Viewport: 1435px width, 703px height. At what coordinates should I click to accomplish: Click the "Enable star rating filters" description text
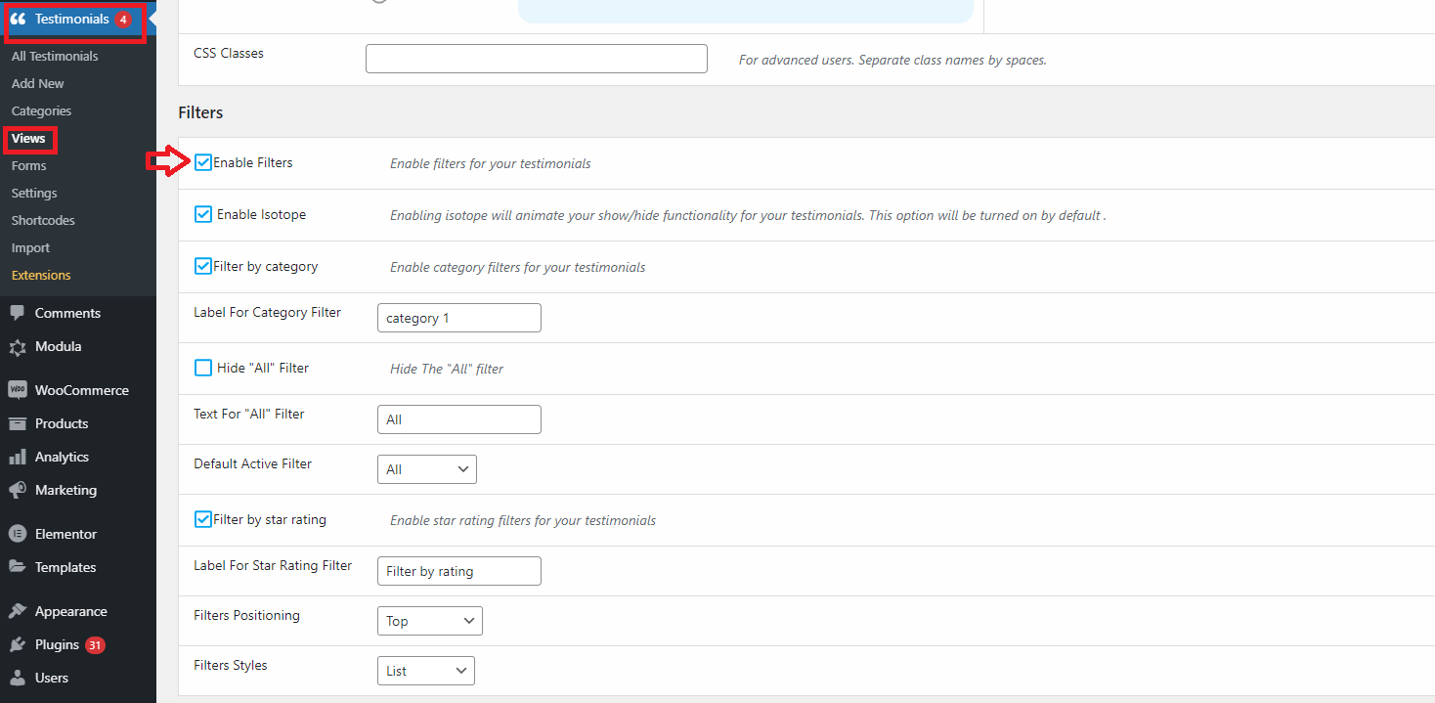(523, 520)
